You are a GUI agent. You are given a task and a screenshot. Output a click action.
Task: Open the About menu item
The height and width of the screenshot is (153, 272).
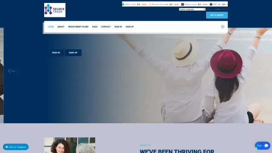[x=61, y=27]
